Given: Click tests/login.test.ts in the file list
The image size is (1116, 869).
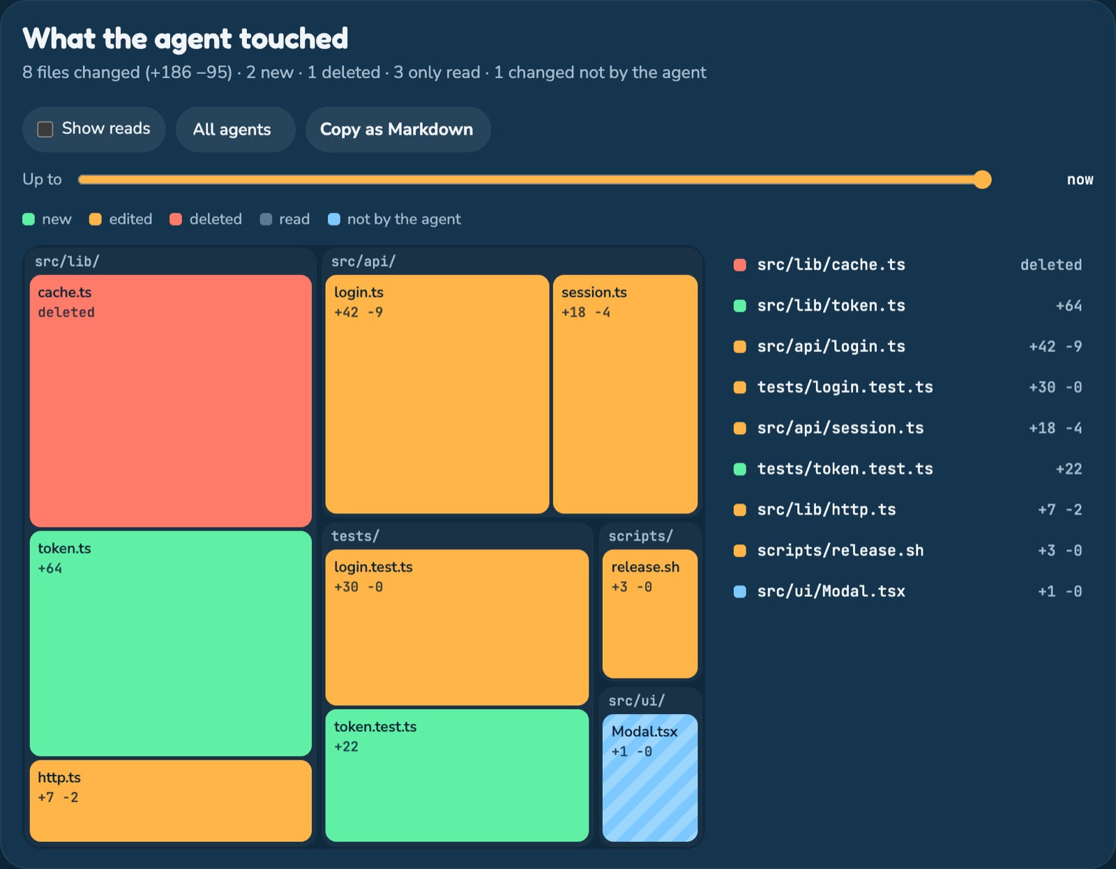Looking at the screenshot, I should pyautogui.click(x=907, y=387).
